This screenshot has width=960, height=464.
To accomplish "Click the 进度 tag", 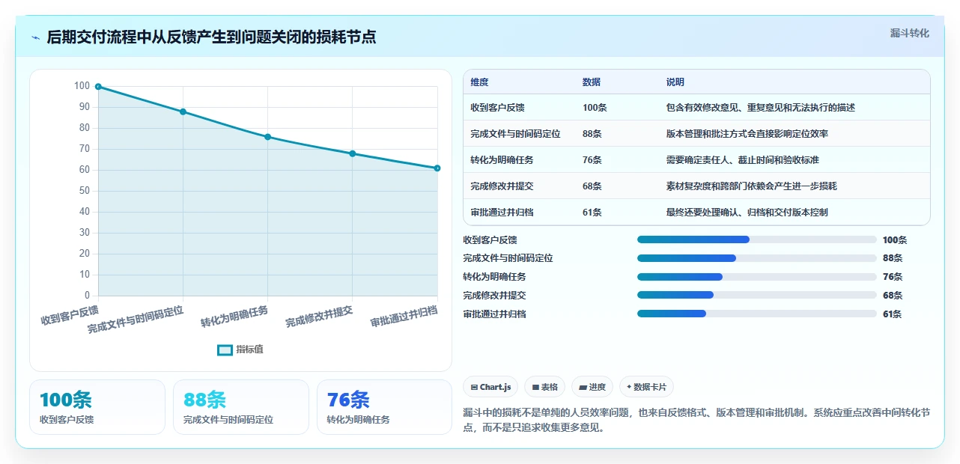I will tap(592, 387).
